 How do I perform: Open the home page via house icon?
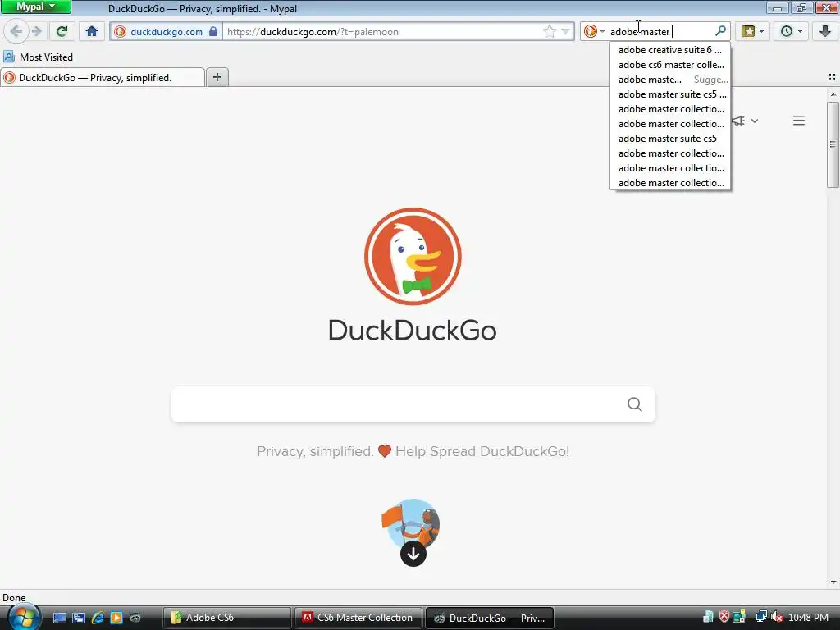(x=92, y=31)
